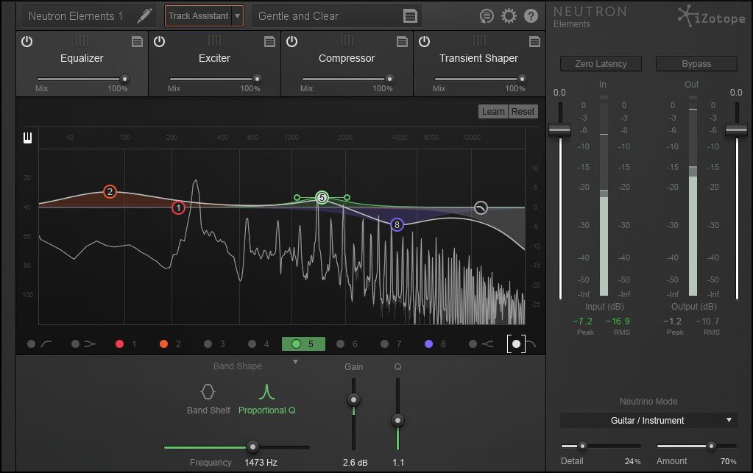Click the pencil rename icon
753x473 pixels.
[144, 16]
